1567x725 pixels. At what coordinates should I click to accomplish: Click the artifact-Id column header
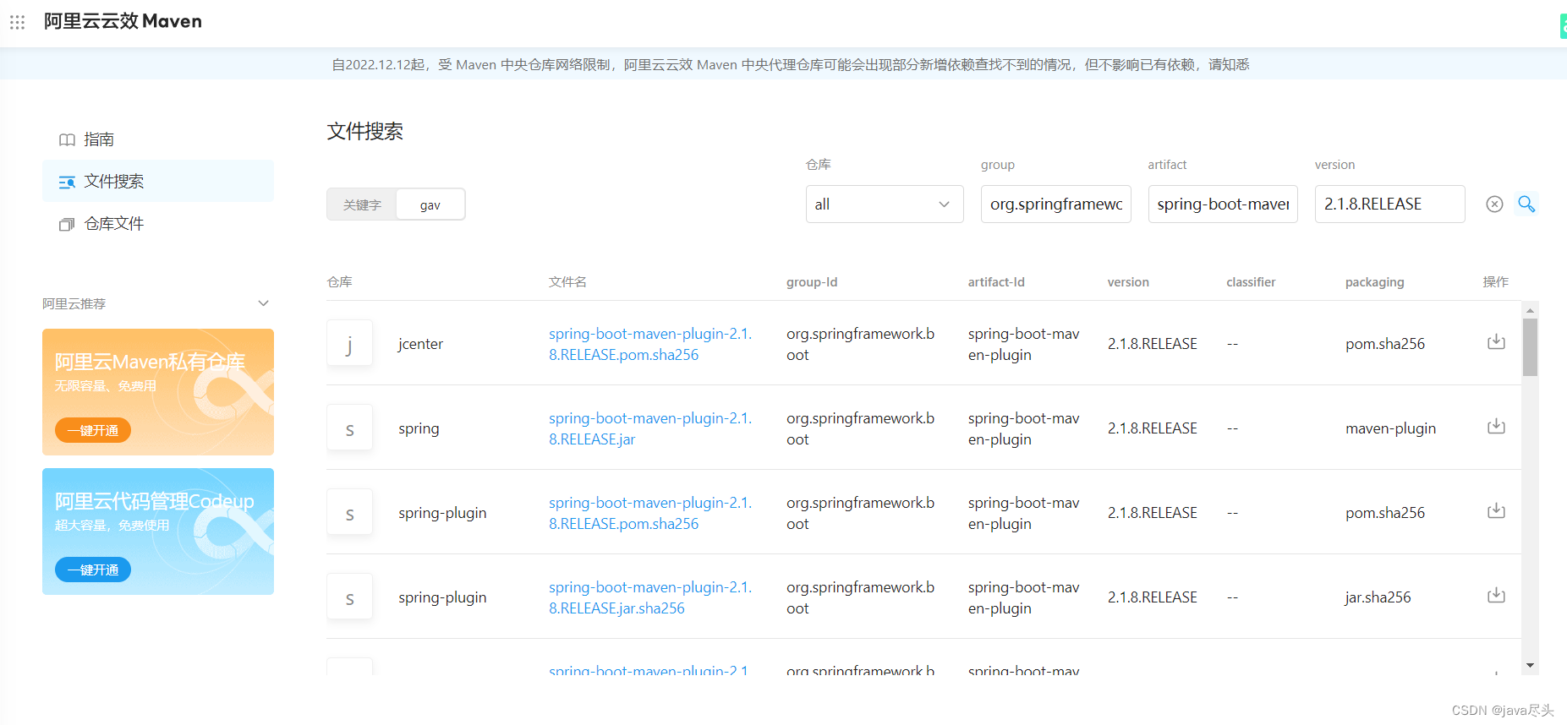pyautogui.click(x=996, y=282)
